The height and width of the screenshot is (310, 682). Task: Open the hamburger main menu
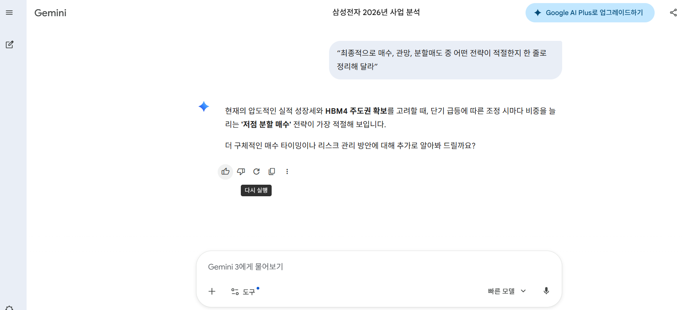[x=9, y=13]
